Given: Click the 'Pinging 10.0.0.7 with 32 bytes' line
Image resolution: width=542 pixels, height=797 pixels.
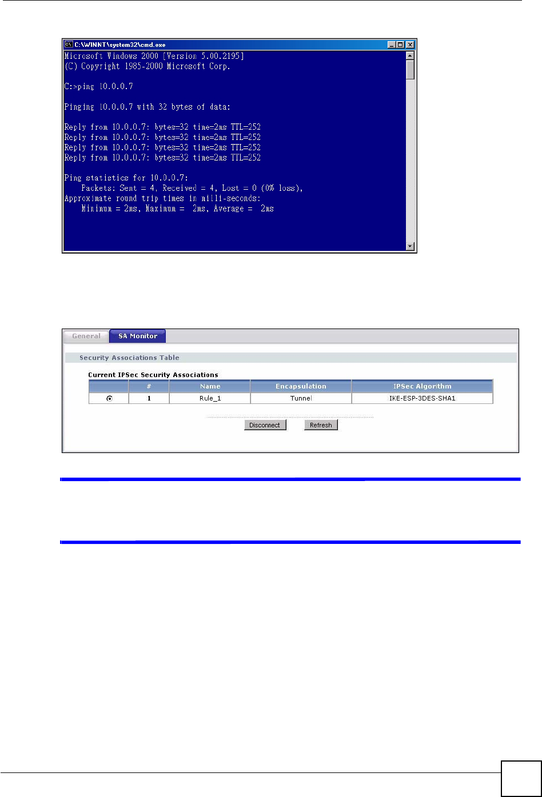Looking at the screenshot, I should coord(147,107).
